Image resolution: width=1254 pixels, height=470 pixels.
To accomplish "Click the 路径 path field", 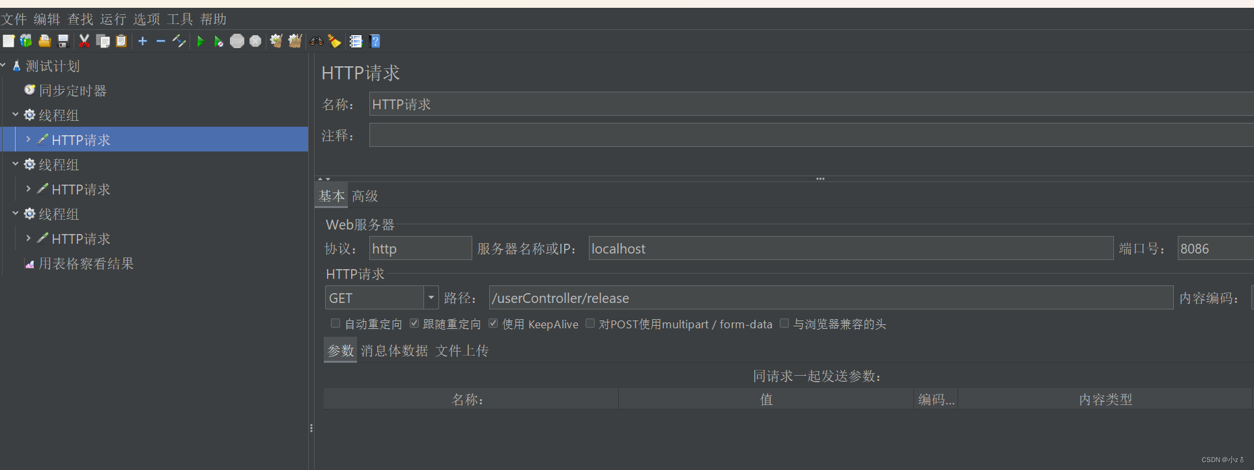I will coord(831,298).
